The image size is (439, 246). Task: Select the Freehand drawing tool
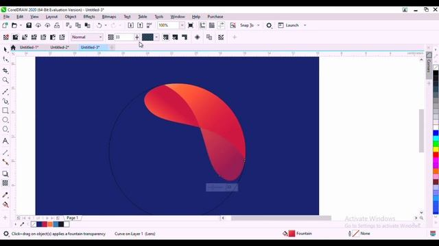[x=5, y=92]
